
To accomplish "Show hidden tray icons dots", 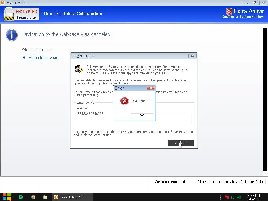I will pyautogui.click(x=220, y=197).
